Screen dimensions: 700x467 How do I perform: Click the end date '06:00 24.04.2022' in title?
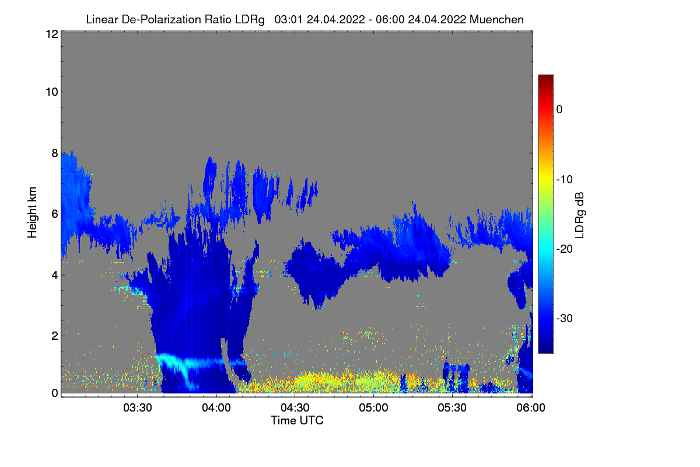coord(421,19)
